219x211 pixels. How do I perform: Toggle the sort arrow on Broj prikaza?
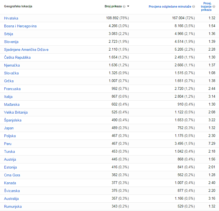(128, 6)
